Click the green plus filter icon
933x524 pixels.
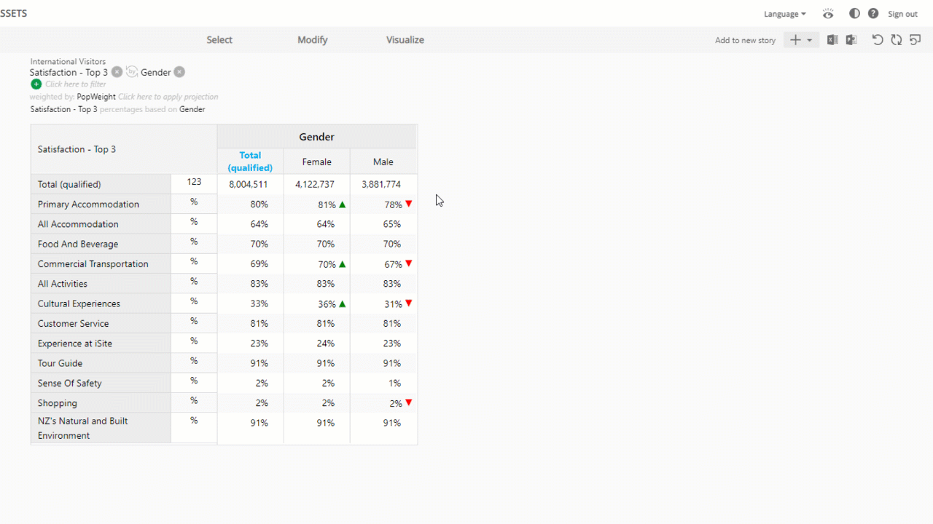pyautogui.click(x=36, y=84)
